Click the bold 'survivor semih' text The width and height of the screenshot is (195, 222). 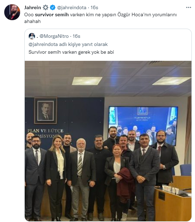coord(52,15)
